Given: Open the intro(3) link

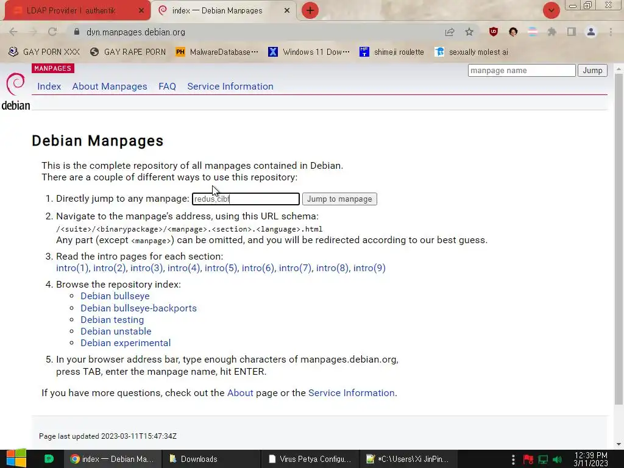Looking at the screenshot, I should [146, 268].
